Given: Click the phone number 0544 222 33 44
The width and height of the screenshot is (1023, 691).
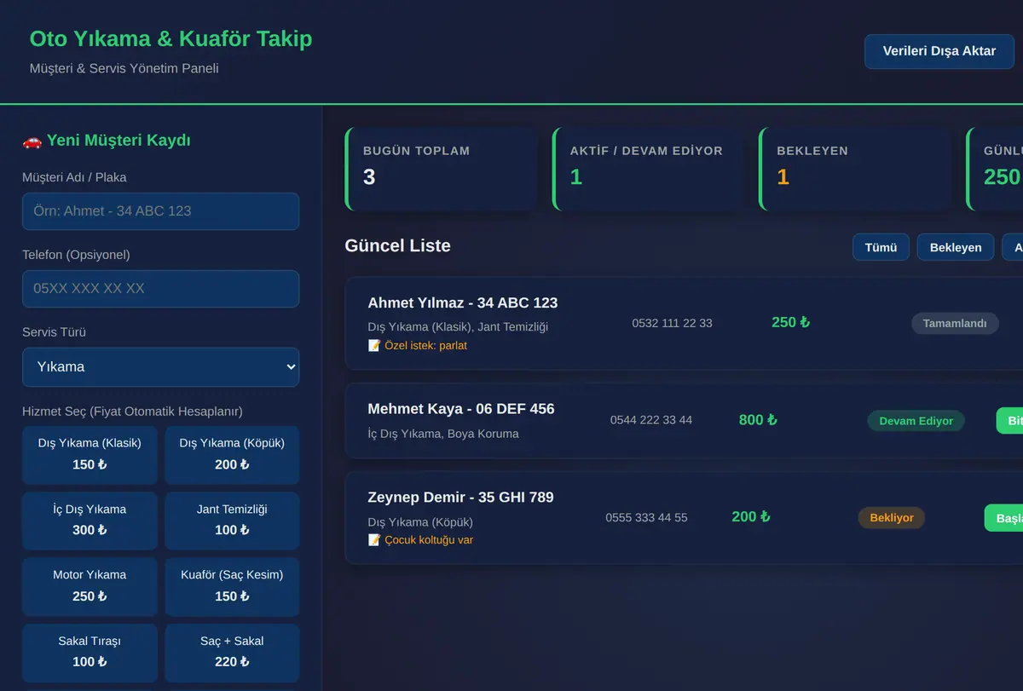Looking at the screenshot, I should [x=651, y=420].
